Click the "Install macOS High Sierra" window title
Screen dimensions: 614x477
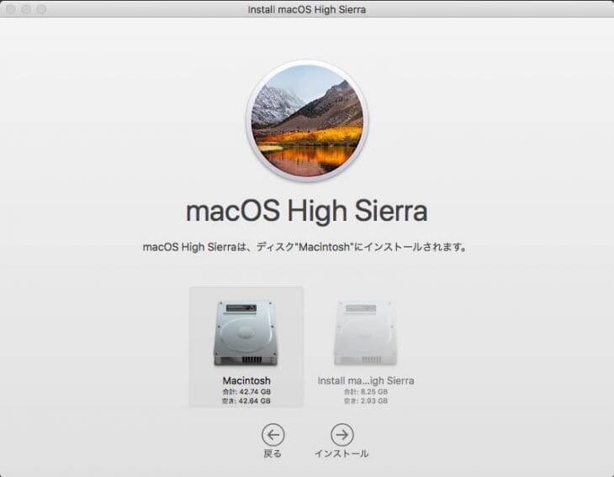(x=307, y=9)
